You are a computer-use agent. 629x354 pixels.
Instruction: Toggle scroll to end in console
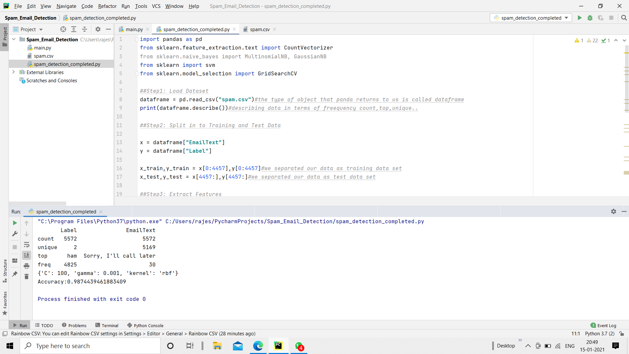(x=27, y=255)
